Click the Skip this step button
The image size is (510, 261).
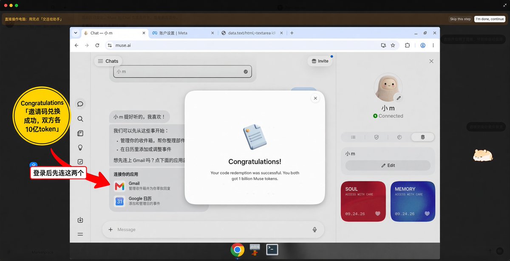tap(460, 19)
